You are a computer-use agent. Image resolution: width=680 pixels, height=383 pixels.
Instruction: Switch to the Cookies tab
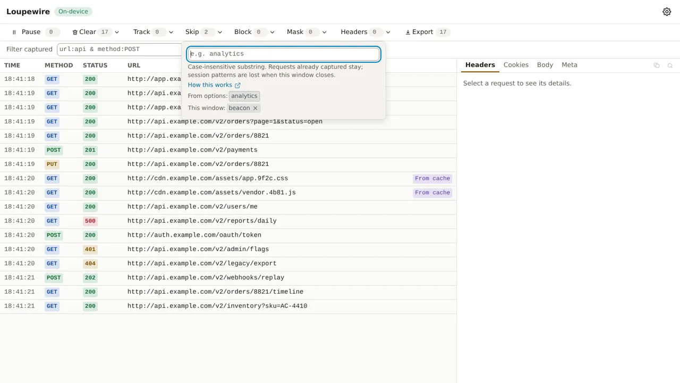coord(516,65)
